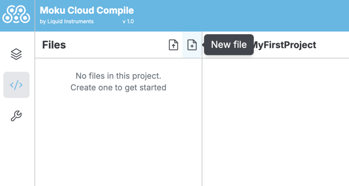
Task: Open the wrench build tools icon
Action: [16, 116]
